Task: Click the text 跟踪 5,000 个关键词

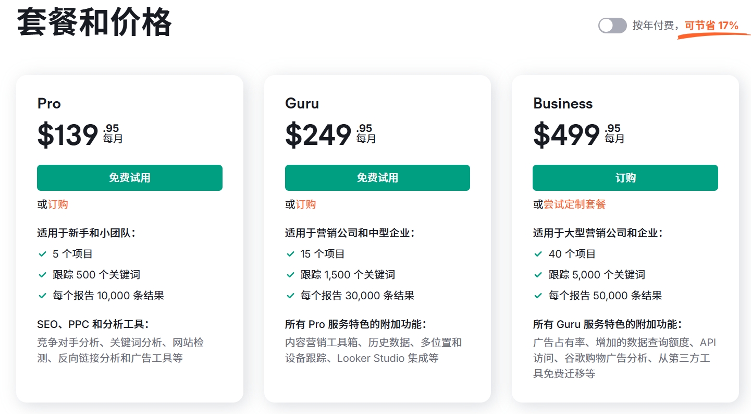Action: tap(597, 275)
